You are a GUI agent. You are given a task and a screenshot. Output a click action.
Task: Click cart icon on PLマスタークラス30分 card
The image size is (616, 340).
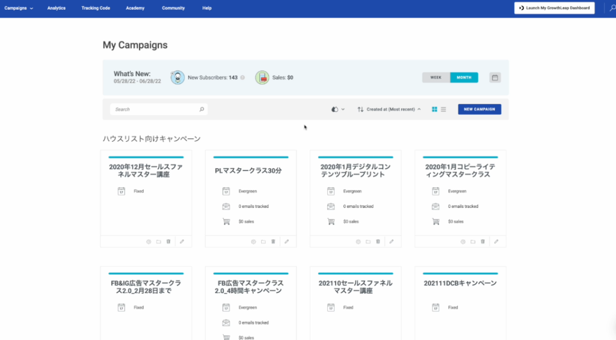tap(226, 222)
